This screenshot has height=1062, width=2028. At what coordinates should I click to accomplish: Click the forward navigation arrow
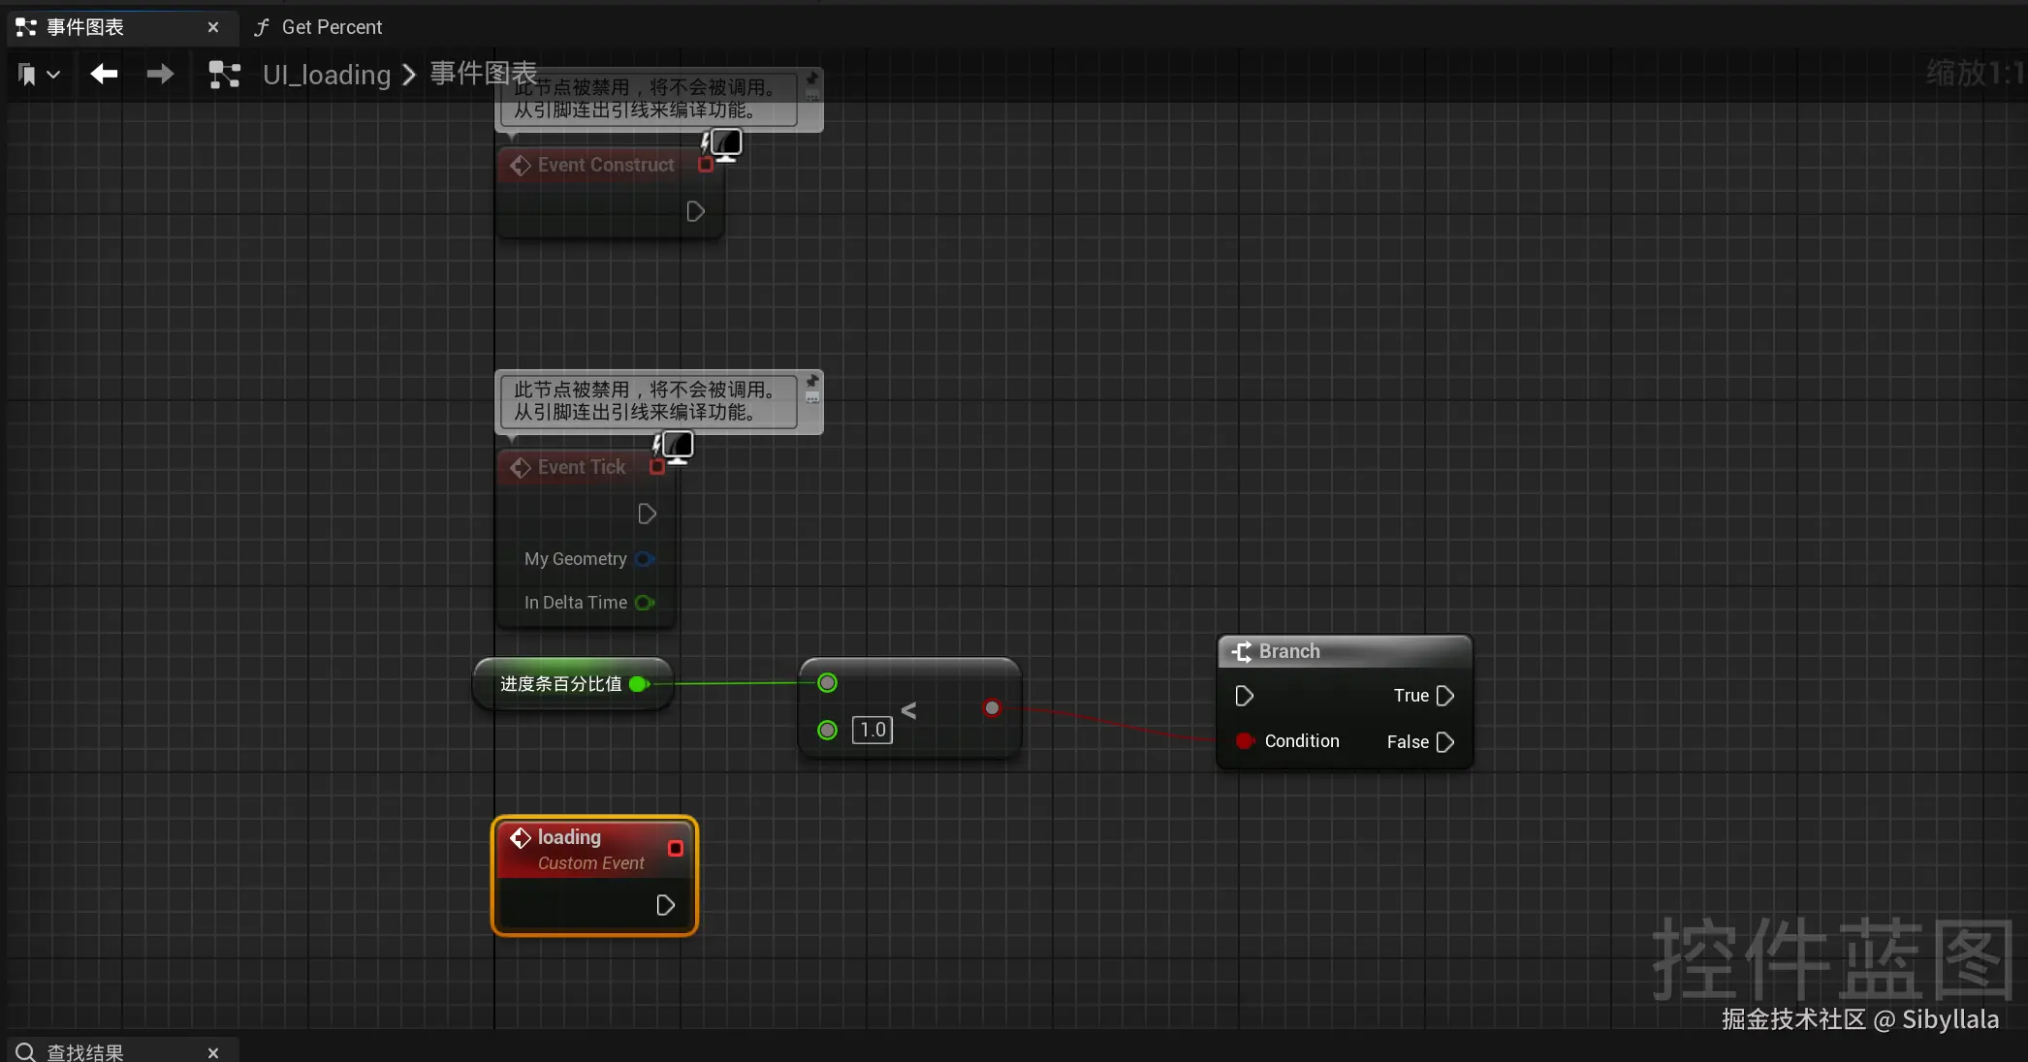pos(160,74)
